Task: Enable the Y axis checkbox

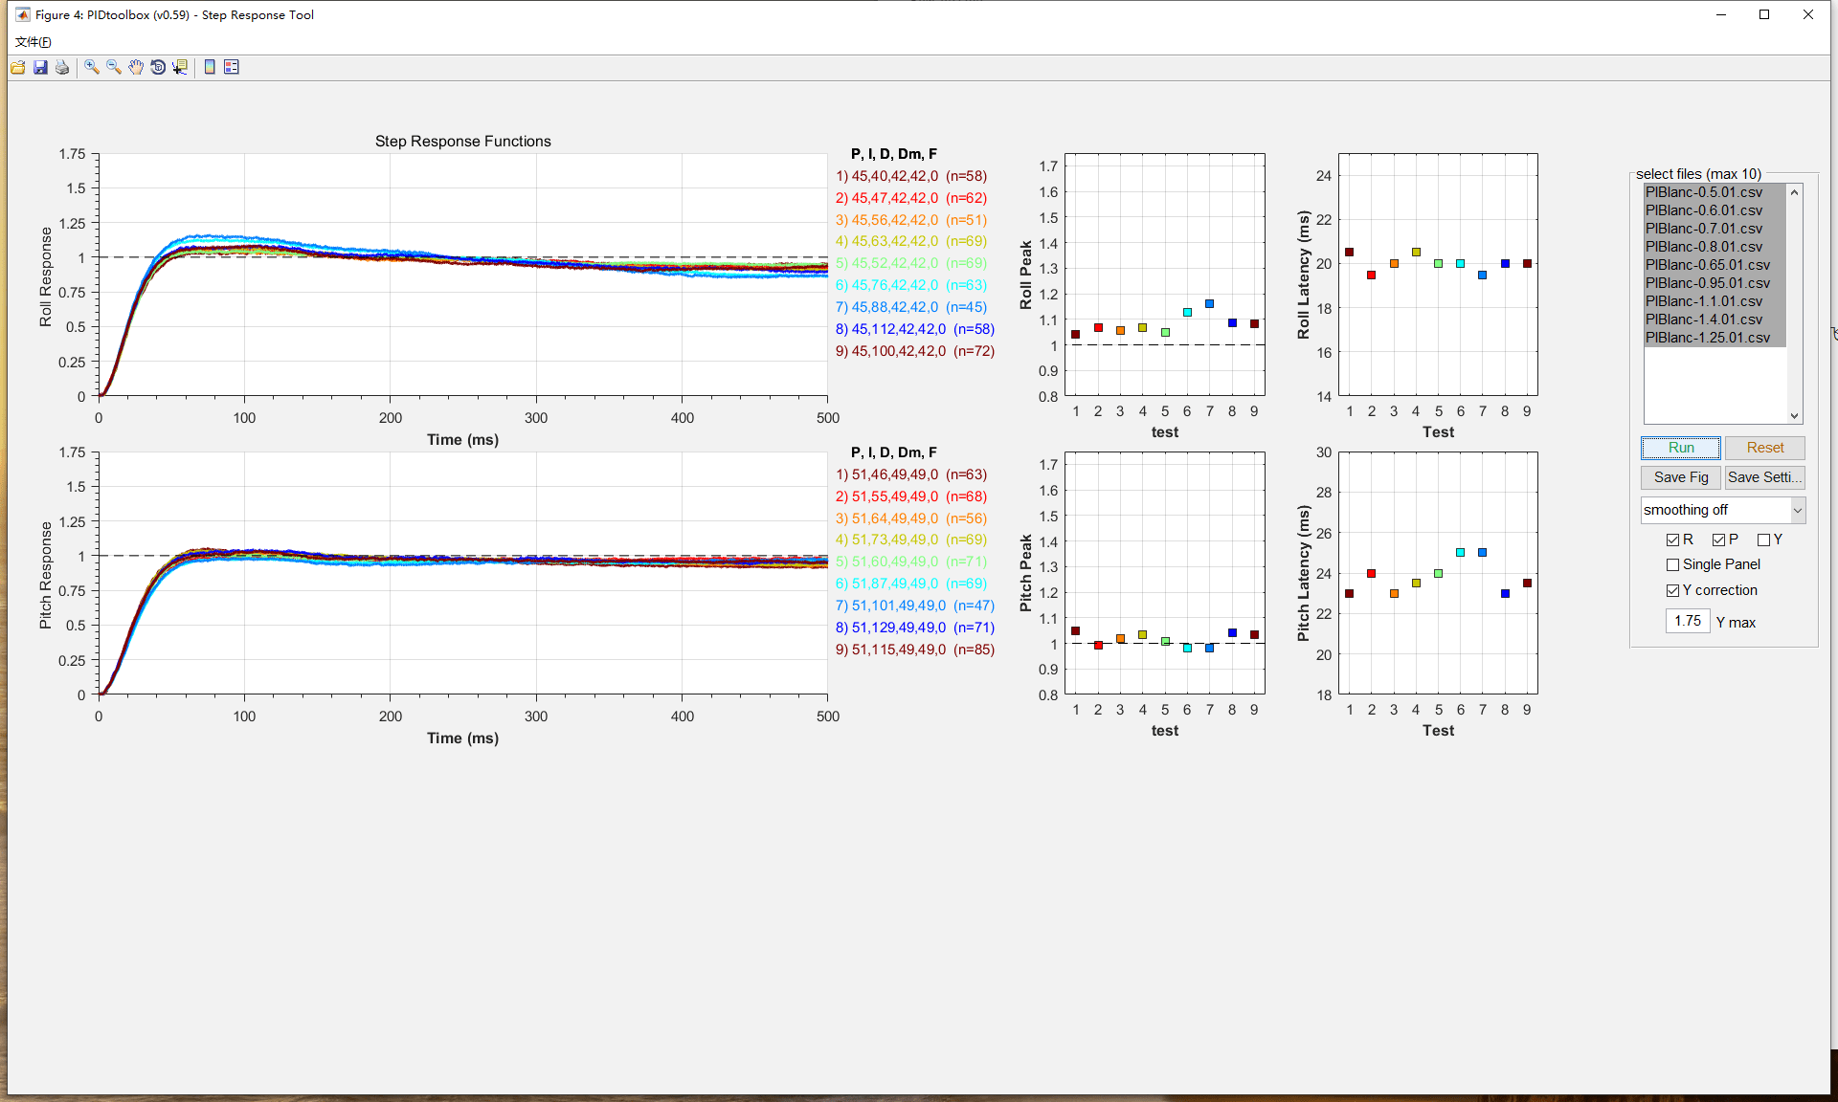Action: (x=1763, y=540)
